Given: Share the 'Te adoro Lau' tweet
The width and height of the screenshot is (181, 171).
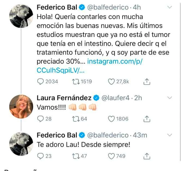Looking at the screenshot, I should click(x=147, y=156).
